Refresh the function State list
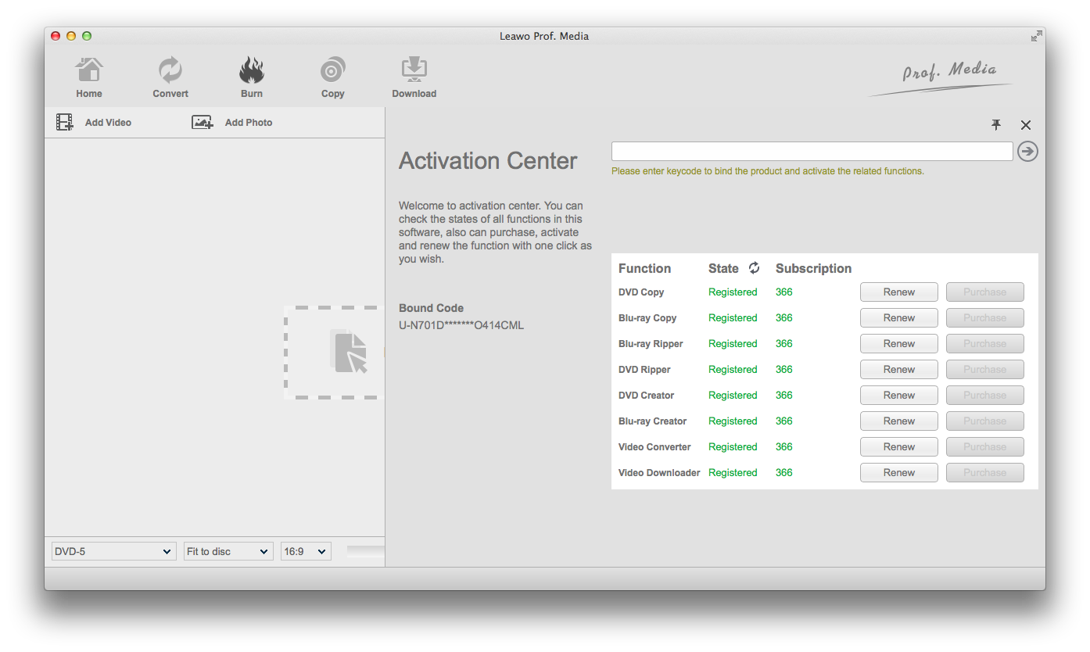The image size is (1090, 652). tap(754, 268)
